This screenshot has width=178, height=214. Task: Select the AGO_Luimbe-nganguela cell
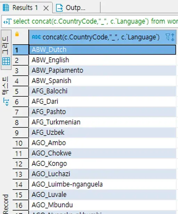pyautogui.click(x=103, y=185)
